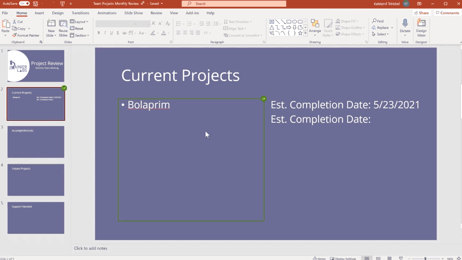Toggle Bold formatting

coord(99,33)
